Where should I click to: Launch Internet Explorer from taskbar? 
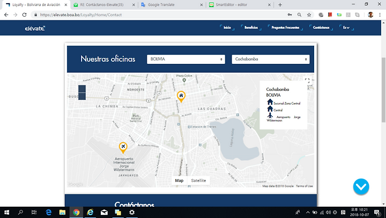pos(90,212)
